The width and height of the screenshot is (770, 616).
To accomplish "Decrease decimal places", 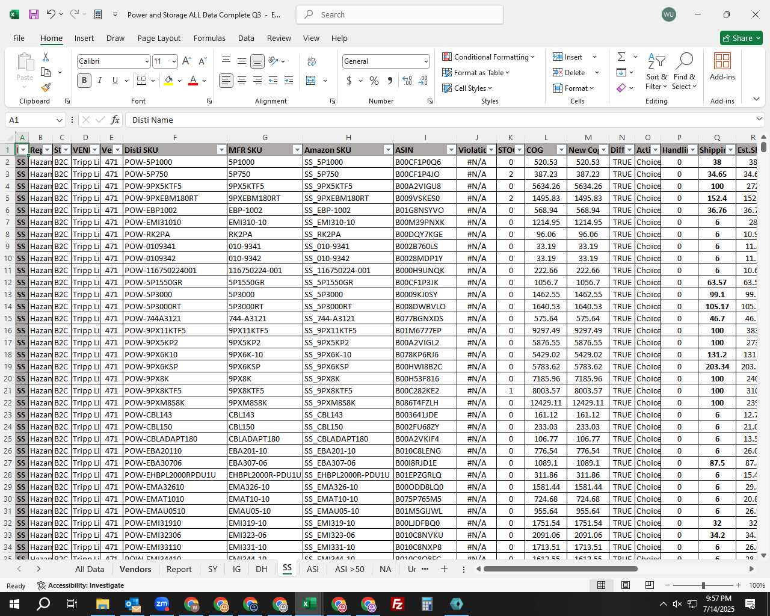I will pos(423,81).
